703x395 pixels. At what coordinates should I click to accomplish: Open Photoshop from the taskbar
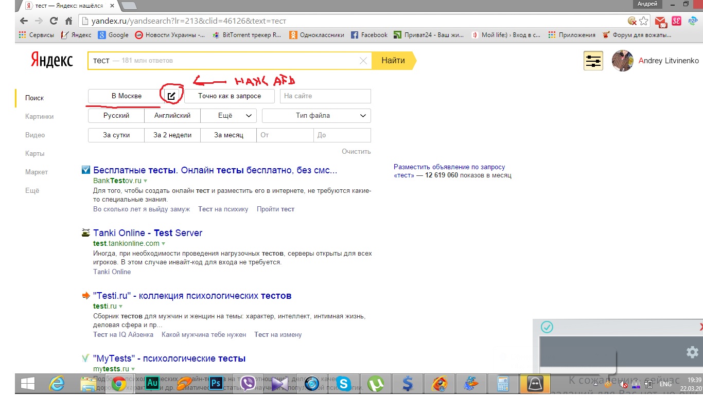pyautogui.click(x=217, y=383)
